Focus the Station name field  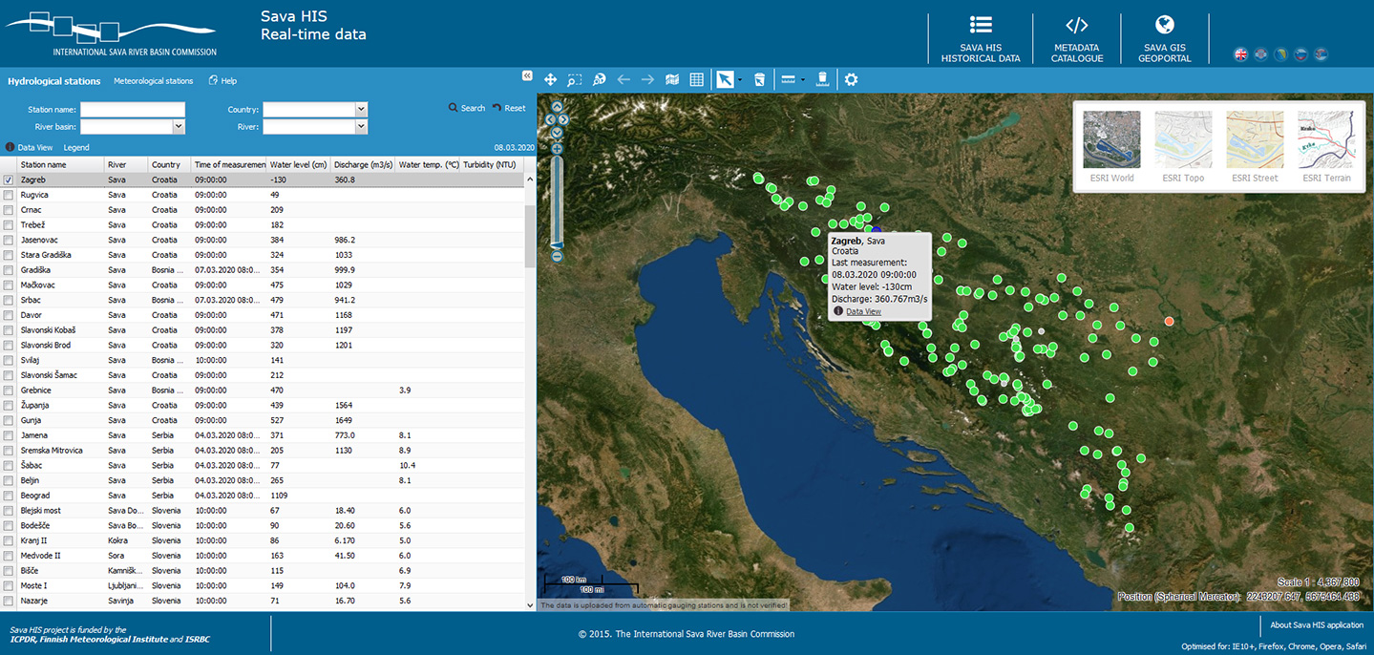[133, 110]
